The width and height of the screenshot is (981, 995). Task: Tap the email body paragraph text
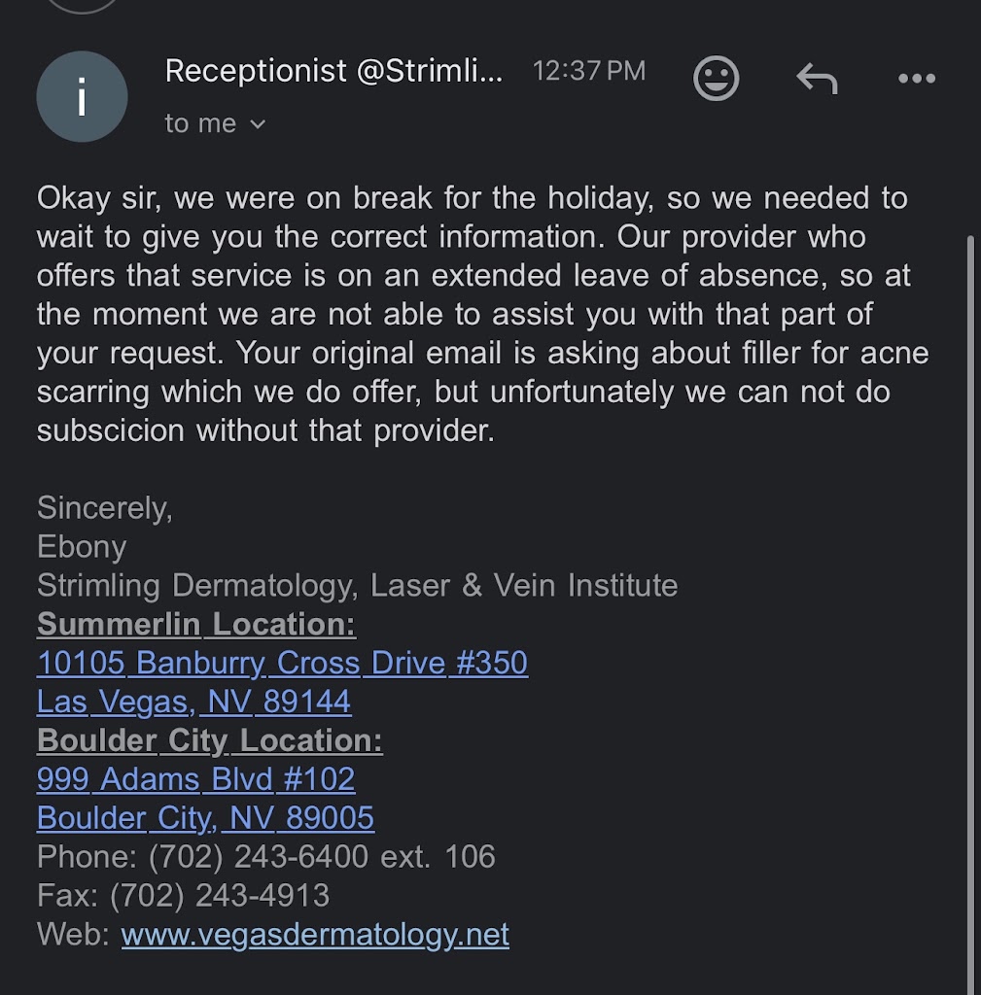[x=482, y=314]
